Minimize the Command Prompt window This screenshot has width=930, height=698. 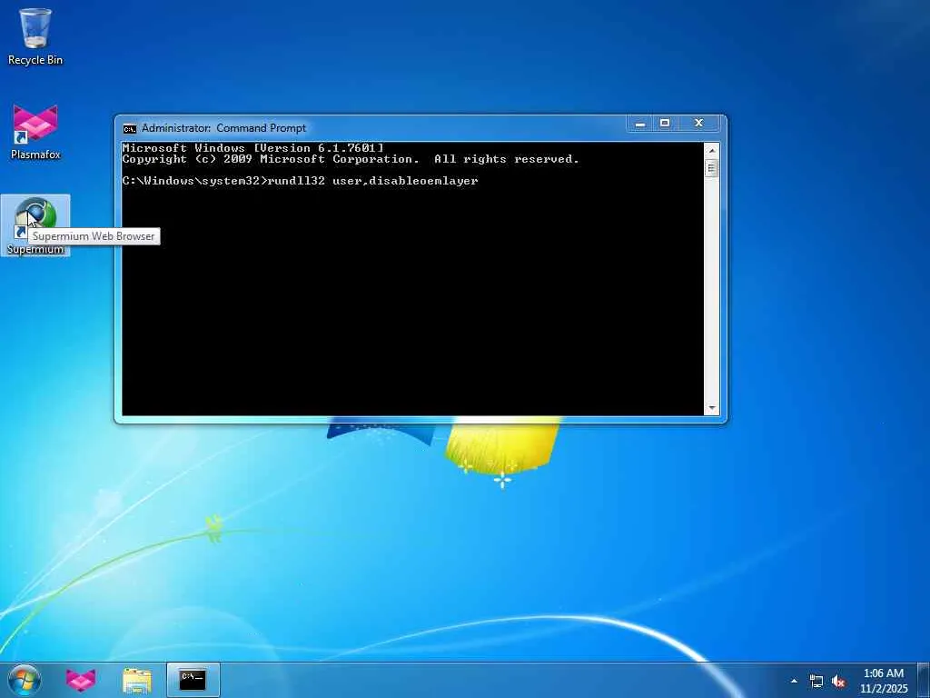[x=640, y=124]
